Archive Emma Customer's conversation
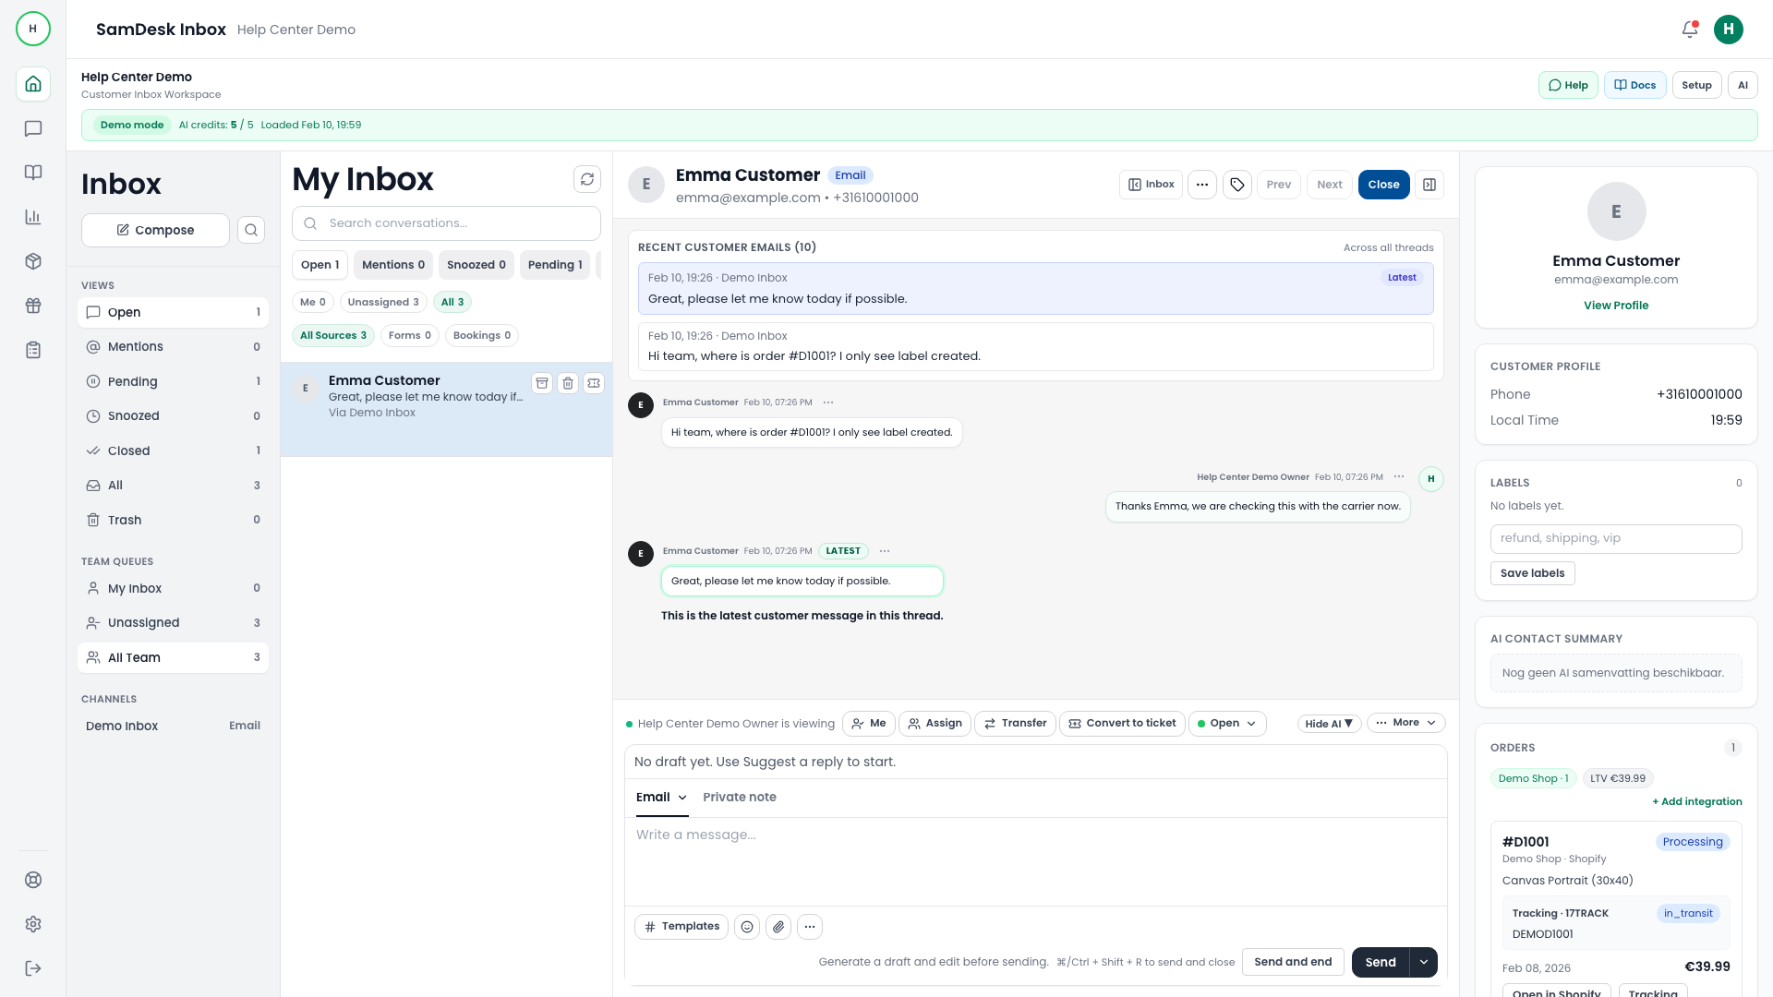 pos(542,382)
